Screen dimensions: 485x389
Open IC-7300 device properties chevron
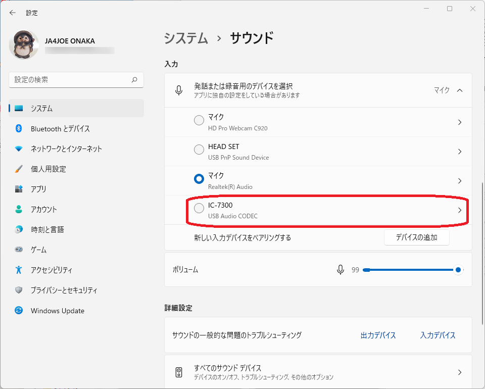pos(459,210)
